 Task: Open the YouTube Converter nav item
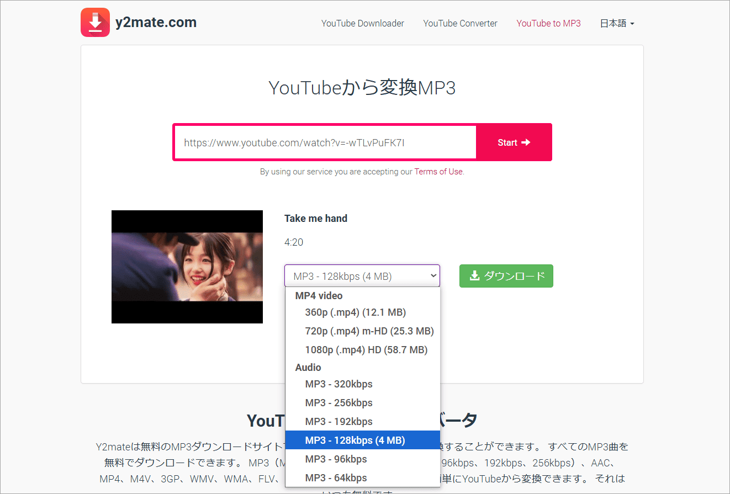coord(460,23)
